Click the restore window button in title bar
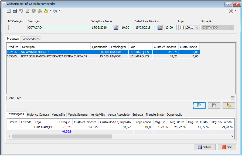The image size is (242, 156). [x=229, y=4]
